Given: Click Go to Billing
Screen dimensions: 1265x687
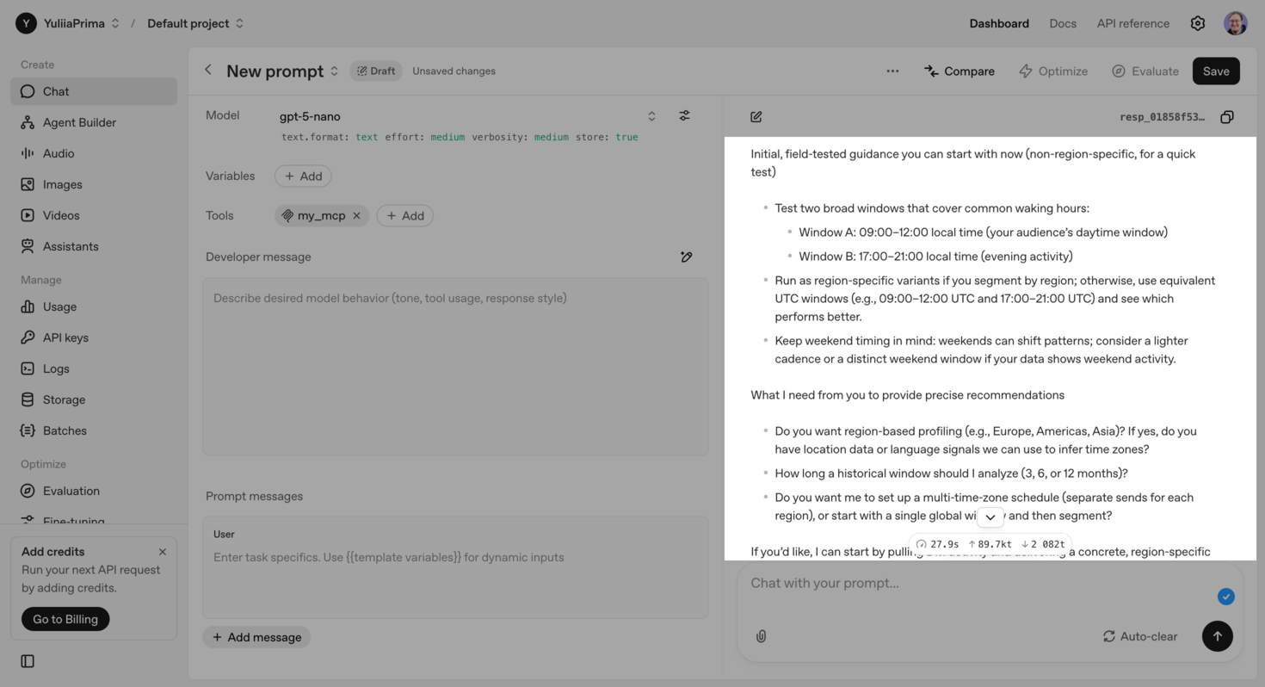Looking at the screenshot, I should pos(65,619).
